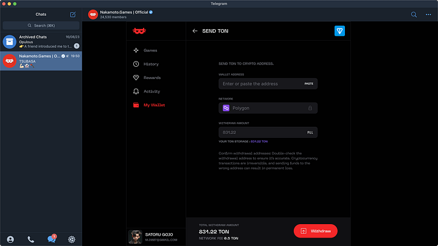438x246 pixels.
Task: Click the M.D007@GMAIL.COM email text
Action: [161, 240]
